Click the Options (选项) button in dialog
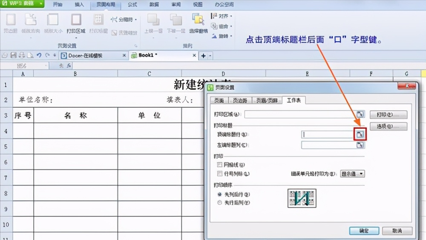 coord(389,126)
